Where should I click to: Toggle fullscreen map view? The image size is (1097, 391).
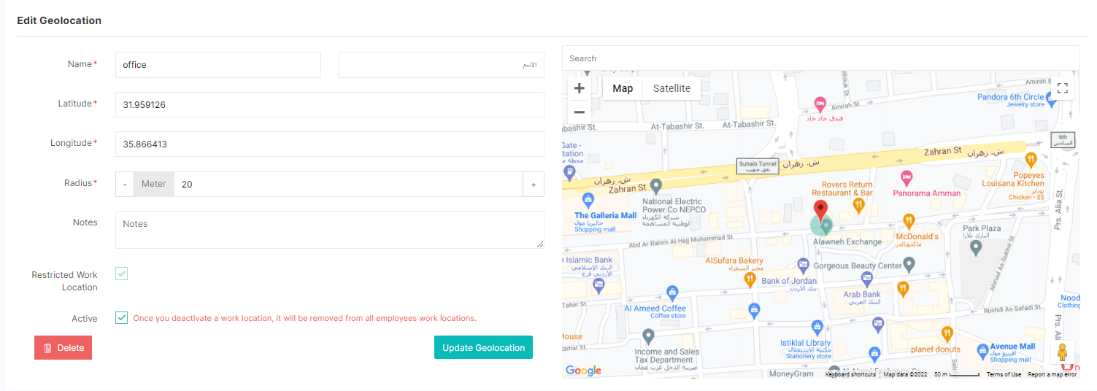1062,88
